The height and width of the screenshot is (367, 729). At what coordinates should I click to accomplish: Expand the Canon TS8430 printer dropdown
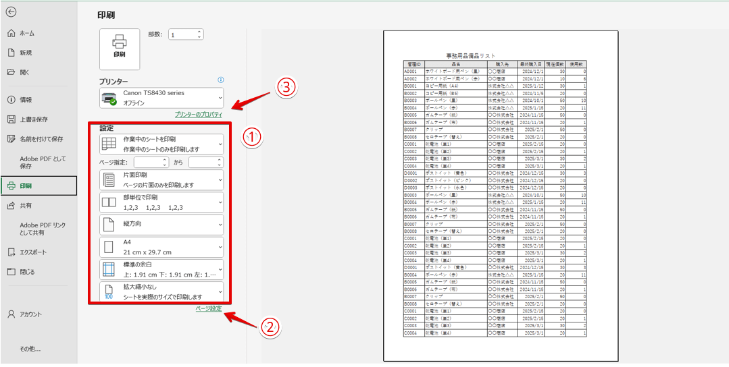[x=161, y=98]
